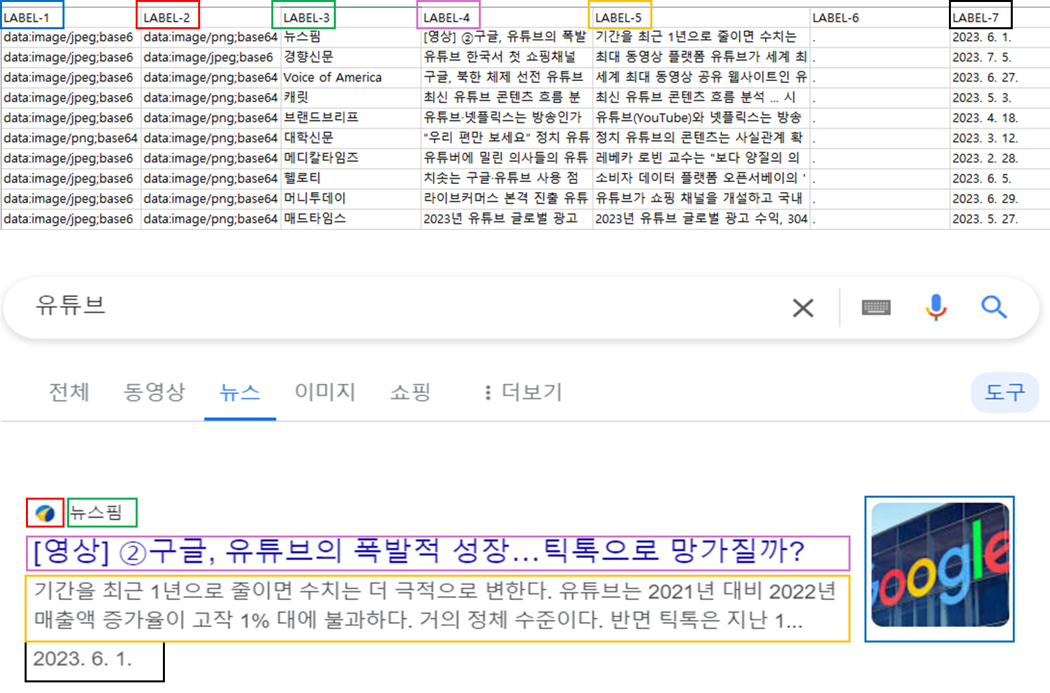Screen dimensions: 1050x693
Task: Click the 최대 동영상 플랫폼 유튜브가 description cell
Action: pyautogui.click(x=701, y=57)
